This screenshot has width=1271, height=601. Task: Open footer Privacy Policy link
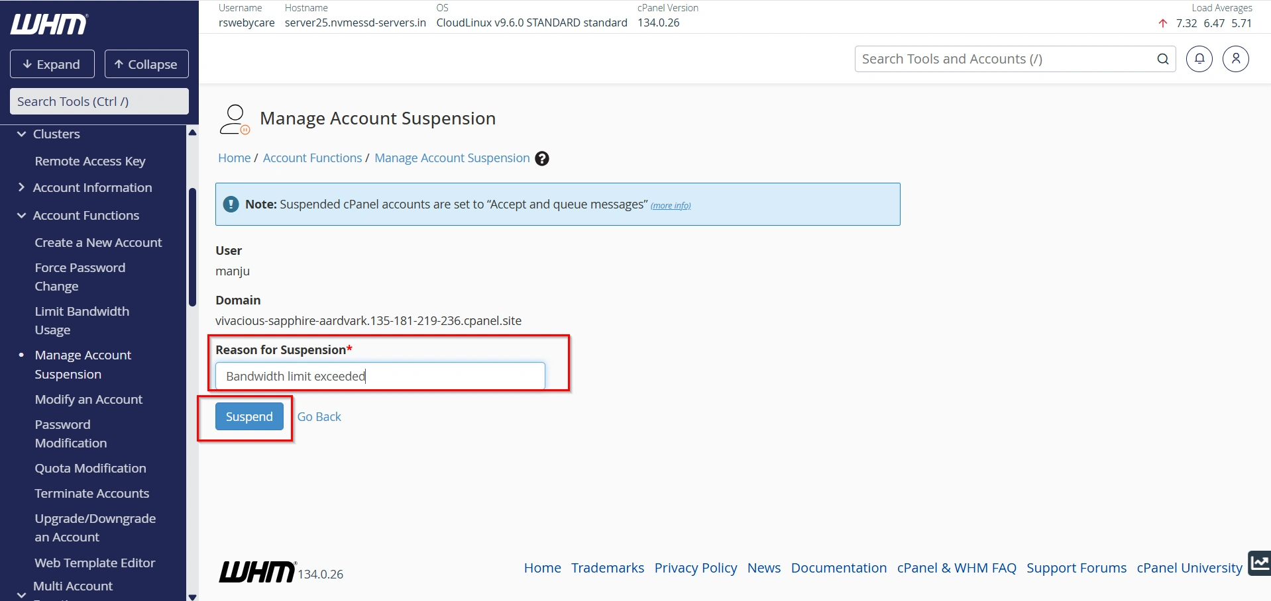coord(696,568)
